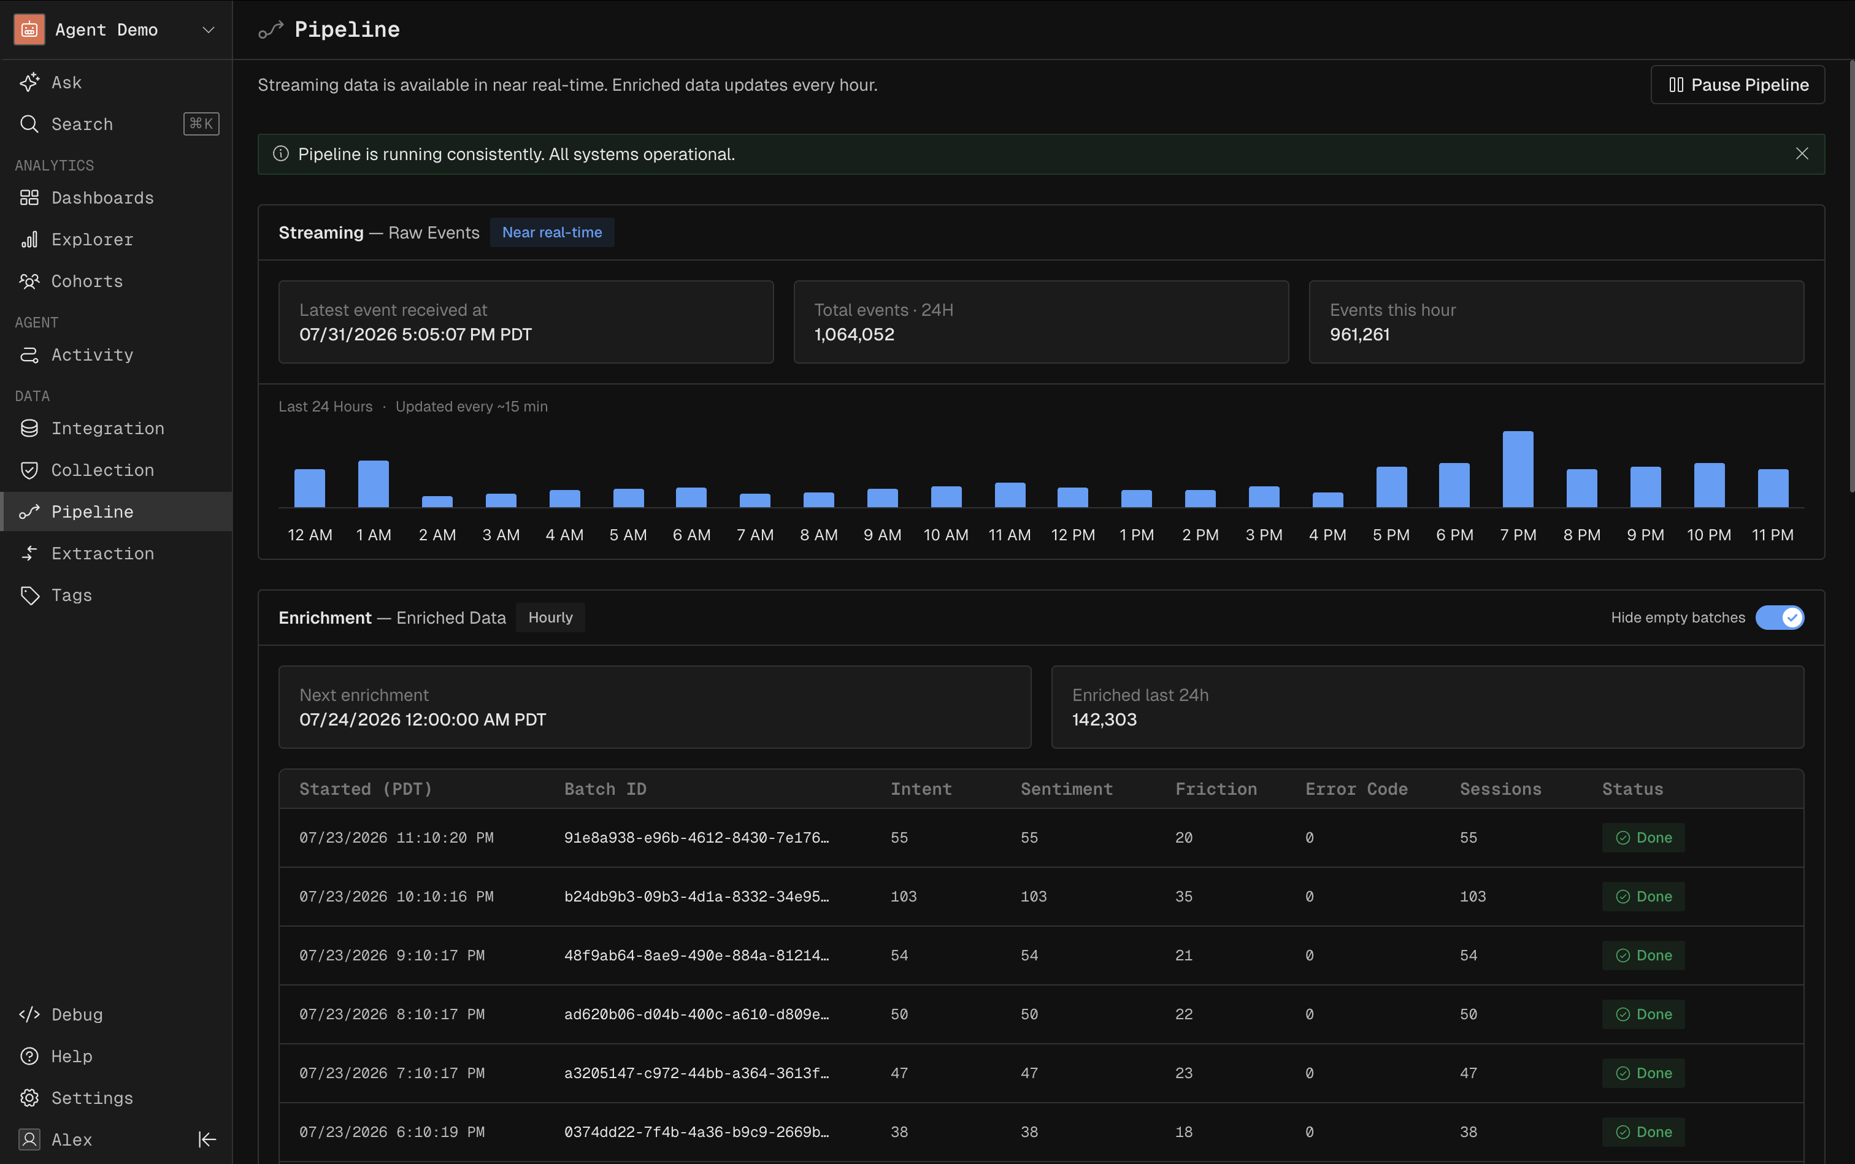Click Done status for 8:10:17 PM batch
Viewport: 1855px width, 1164px height.
(x=1643, y=1014)
